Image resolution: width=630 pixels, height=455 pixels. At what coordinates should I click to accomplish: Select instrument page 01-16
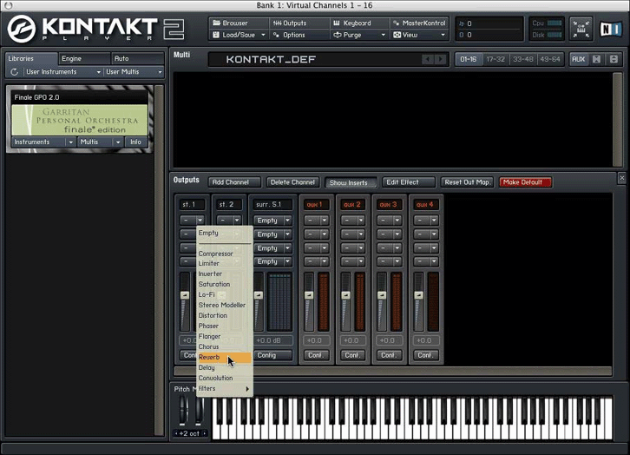point(469,59)
